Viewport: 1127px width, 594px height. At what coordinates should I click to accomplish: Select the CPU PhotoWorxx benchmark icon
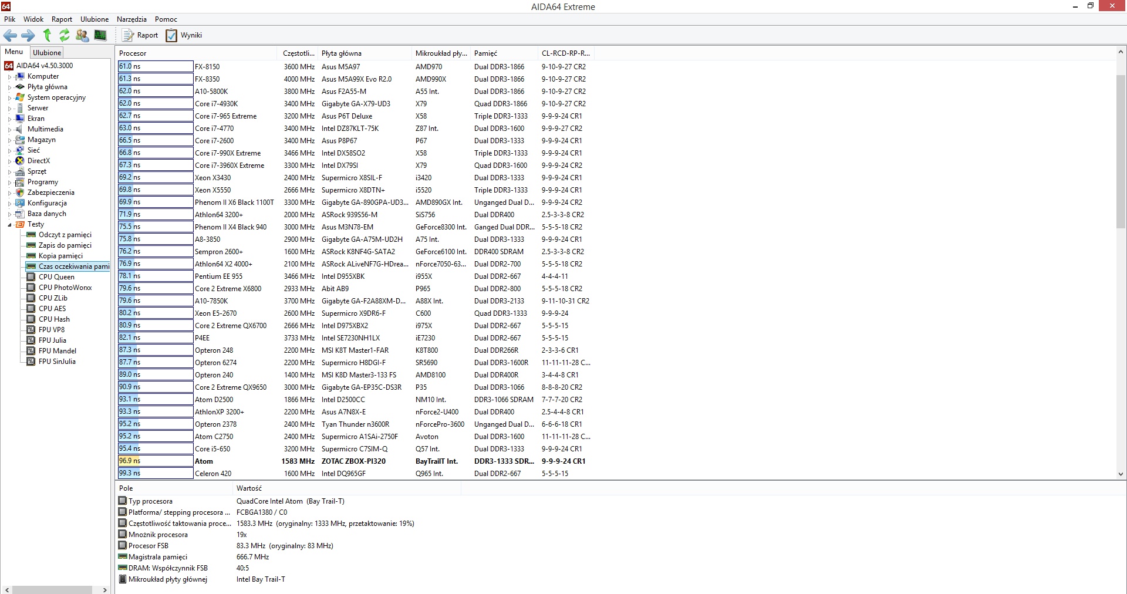point(32,288)
